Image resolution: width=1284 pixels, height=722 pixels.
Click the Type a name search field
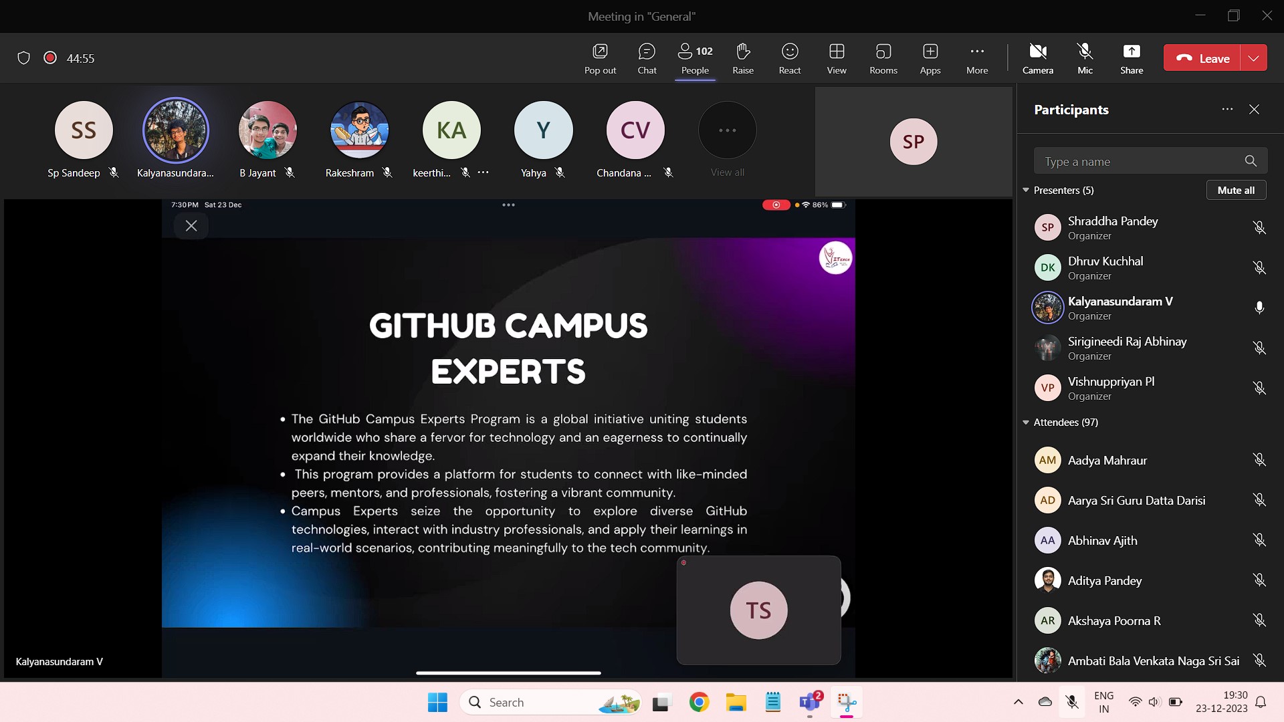(1137, 162)
